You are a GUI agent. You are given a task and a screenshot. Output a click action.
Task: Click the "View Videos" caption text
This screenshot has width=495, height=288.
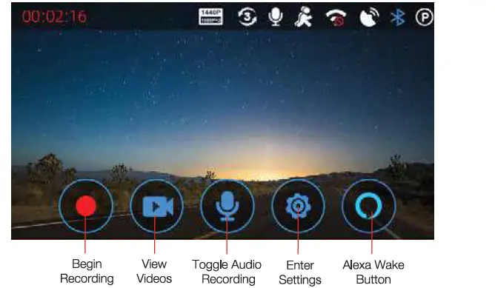coord(154,271)
